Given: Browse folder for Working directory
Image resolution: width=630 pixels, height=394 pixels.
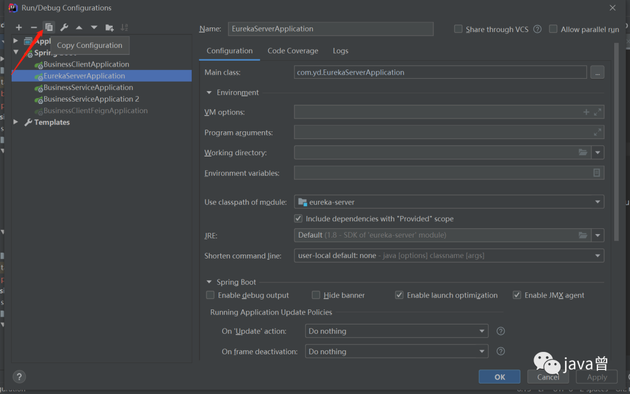Looking at the screenshot, I should tap(583, 152).
